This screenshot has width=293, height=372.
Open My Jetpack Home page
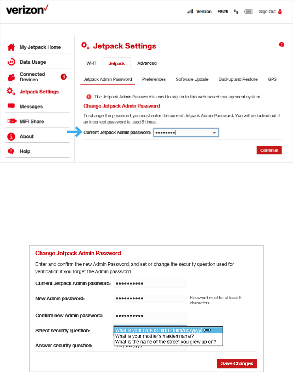click(40, 47)
